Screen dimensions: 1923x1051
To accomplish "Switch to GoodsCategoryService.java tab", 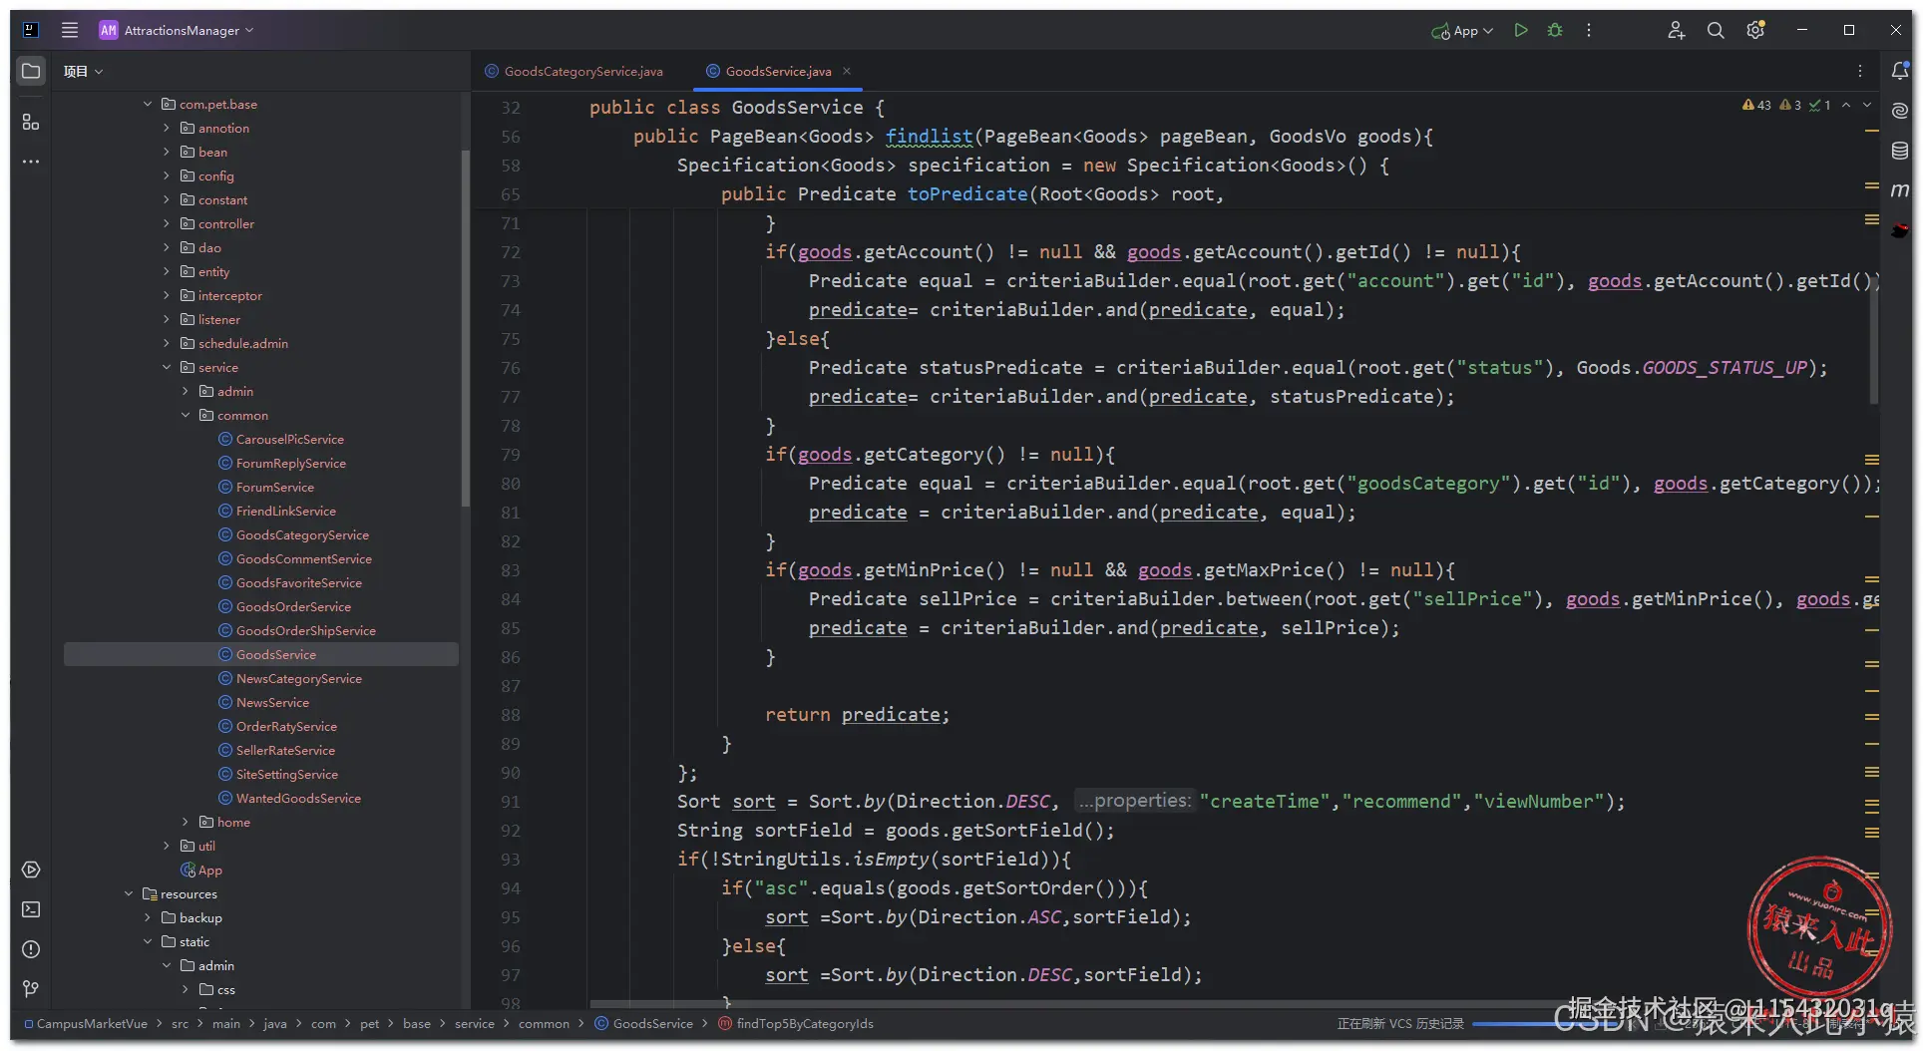I will point(575,71).
